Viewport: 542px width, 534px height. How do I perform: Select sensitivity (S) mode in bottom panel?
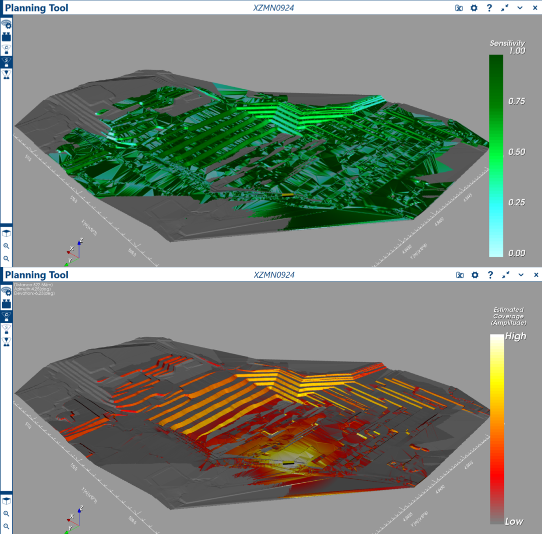click(x=7, y=328)
